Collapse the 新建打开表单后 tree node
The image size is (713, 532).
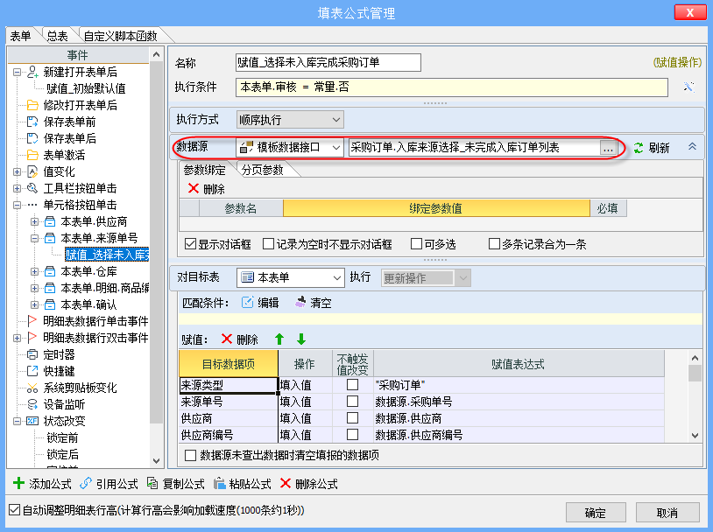point(17,73)
